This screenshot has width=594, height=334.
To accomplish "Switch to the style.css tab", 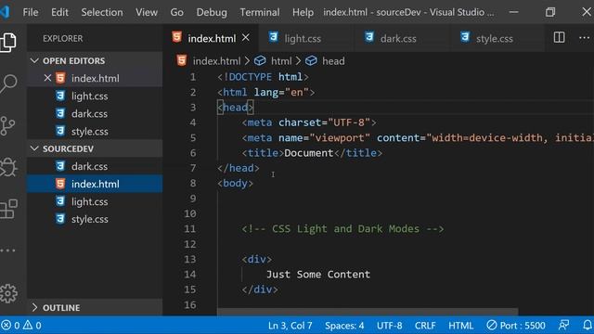I will (497, 38).
